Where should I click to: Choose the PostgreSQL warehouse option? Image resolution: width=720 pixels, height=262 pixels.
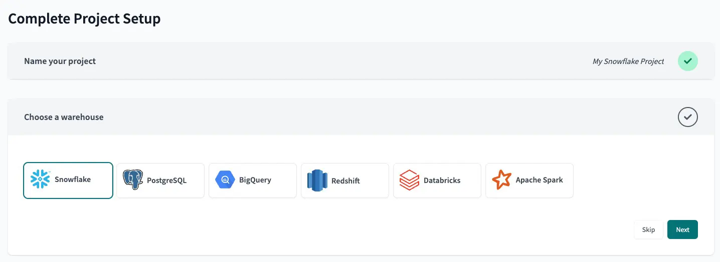coord(160,180)
